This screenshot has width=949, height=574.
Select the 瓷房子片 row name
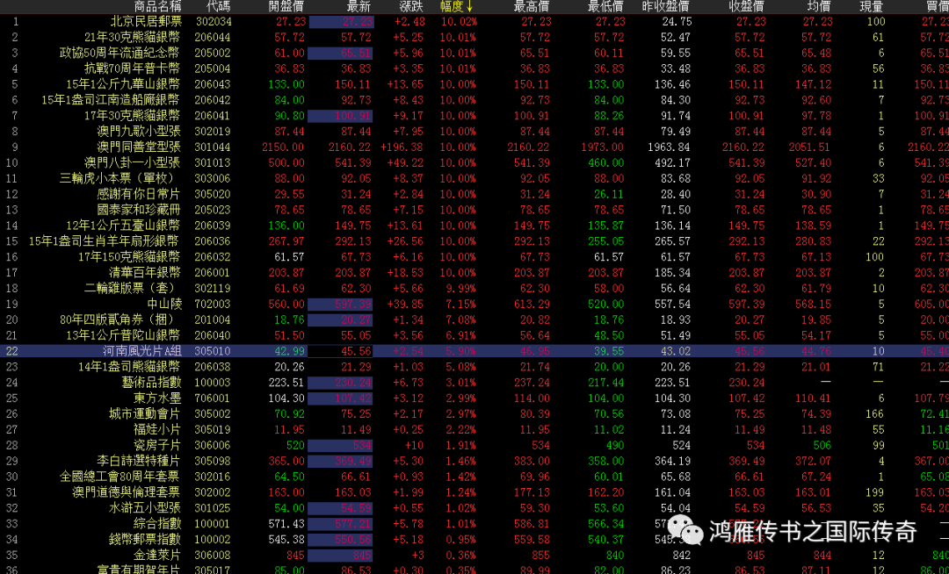157,445
